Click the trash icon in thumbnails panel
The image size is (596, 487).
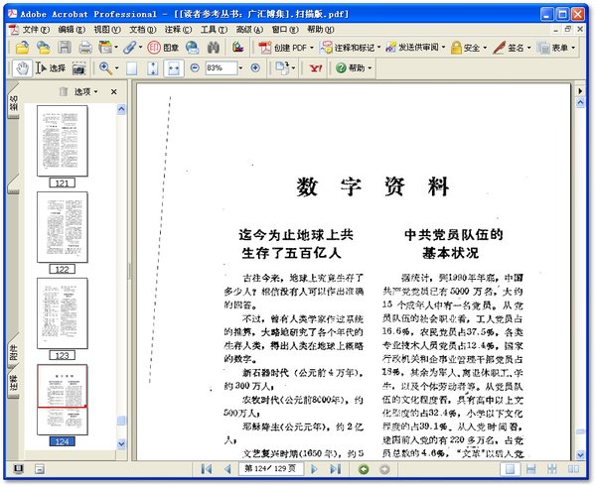[64, 91]
